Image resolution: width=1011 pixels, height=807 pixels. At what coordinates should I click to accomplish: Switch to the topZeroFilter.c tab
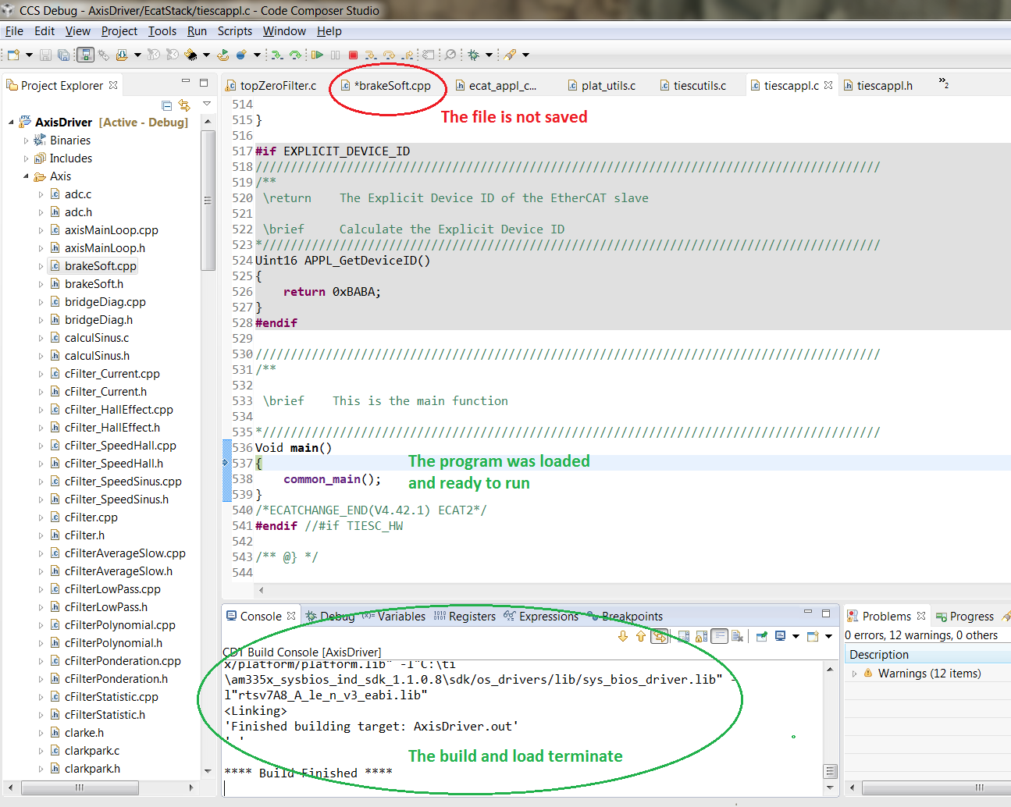tap(271, 86)
